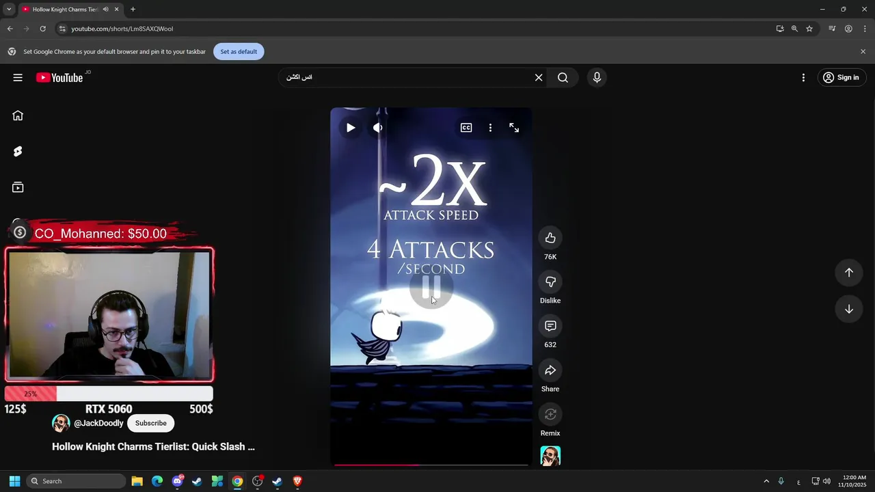Launch Brave browser from the taskbar
875x492 pixels.
pos(297,481)
